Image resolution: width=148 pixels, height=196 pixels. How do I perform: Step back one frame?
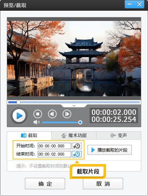click(52, 114)
